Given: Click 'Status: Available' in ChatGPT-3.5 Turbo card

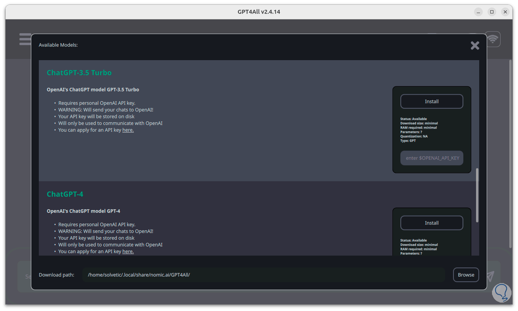Looking at the screenshot, I should [413, 119].
